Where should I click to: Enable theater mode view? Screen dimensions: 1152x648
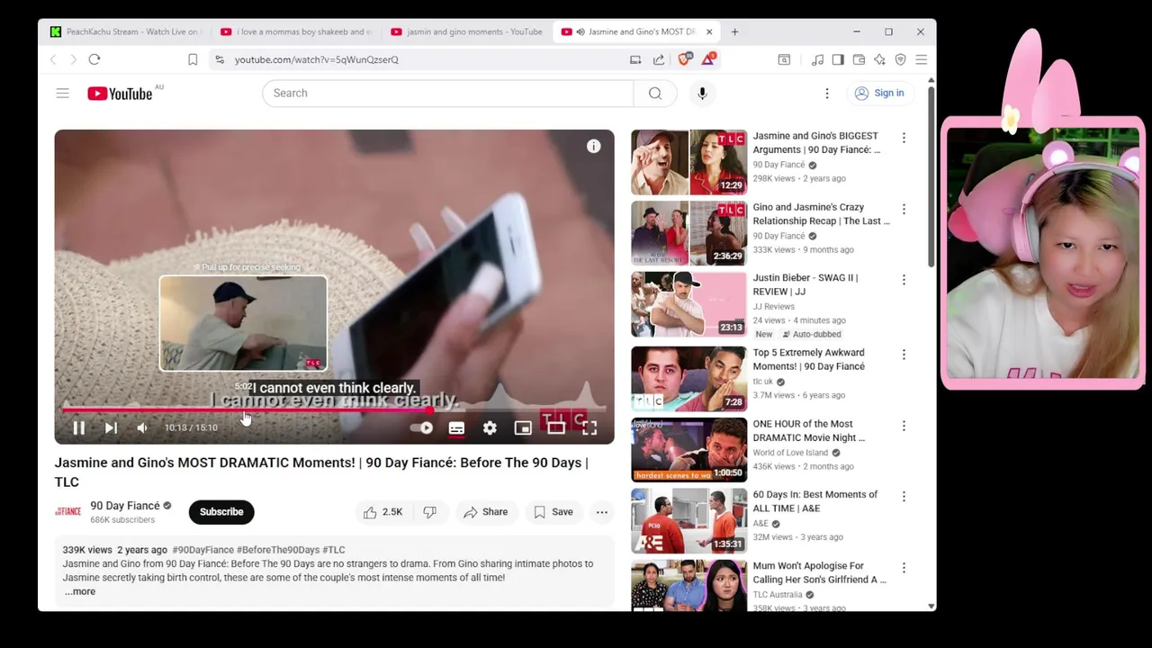tap(556, 428)
